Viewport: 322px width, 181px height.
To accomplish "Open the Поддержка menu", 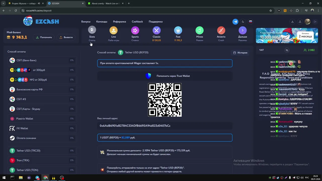I will click(x=155, y=22).
